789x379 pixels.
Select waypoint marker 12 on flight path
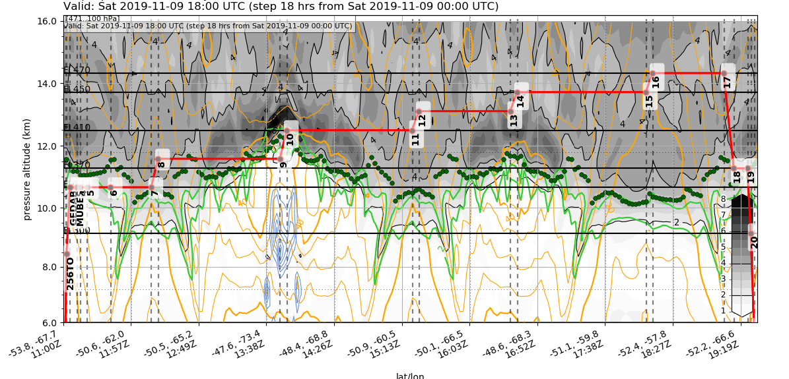tap(419, 111)
